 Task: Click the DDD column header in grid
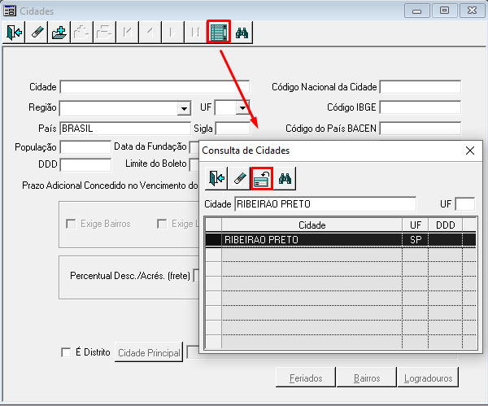coord(446,225)
